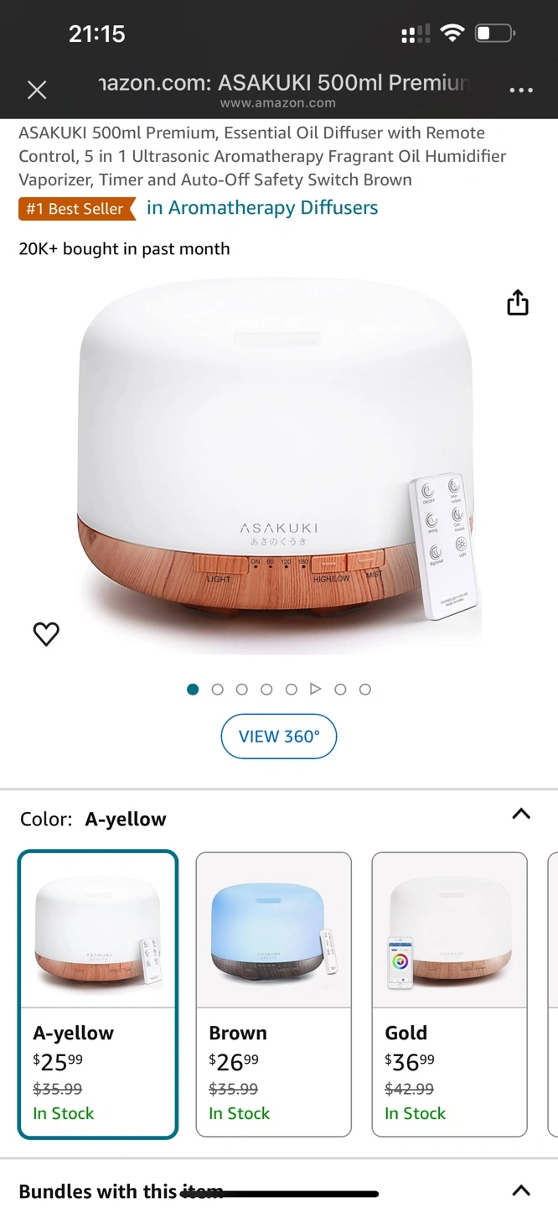Choose the A-yellow color option
Viewport: 558px width, 1208px height.
(x=98, y=994)
